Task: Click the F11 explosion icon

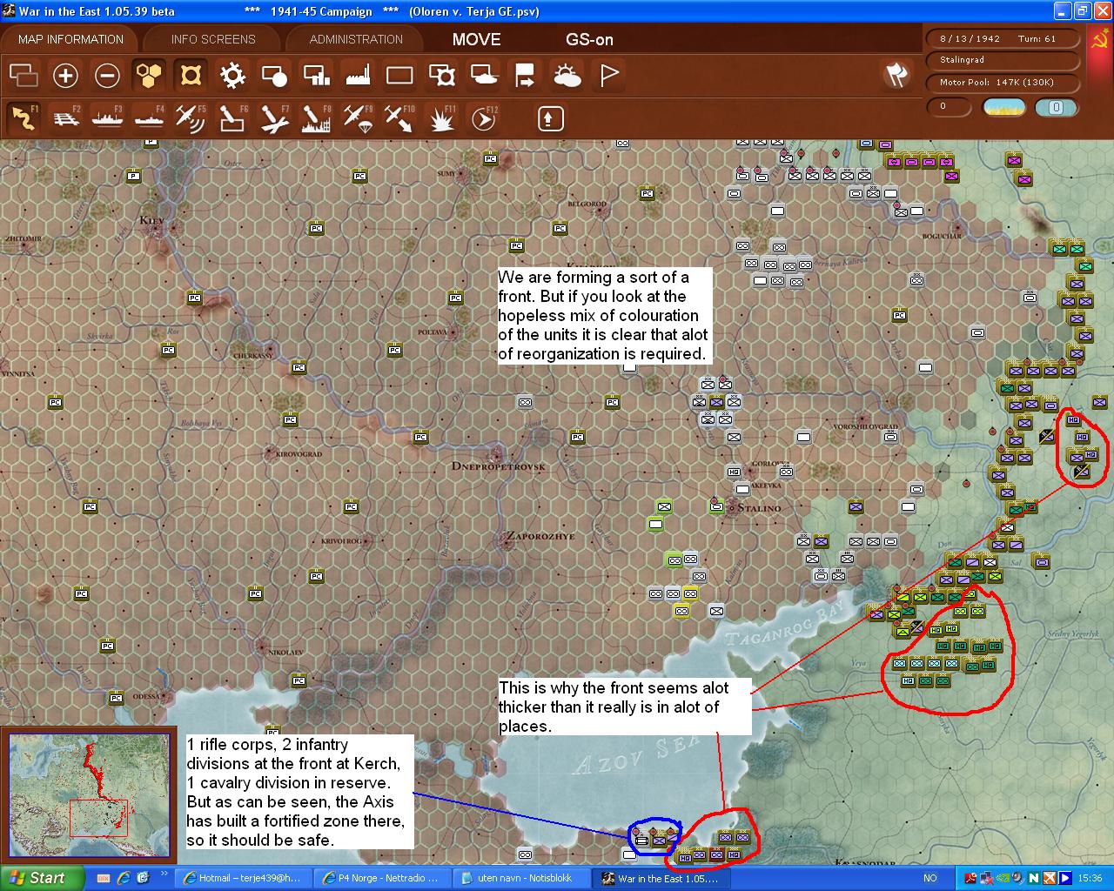Action: [x=443, y=117]
